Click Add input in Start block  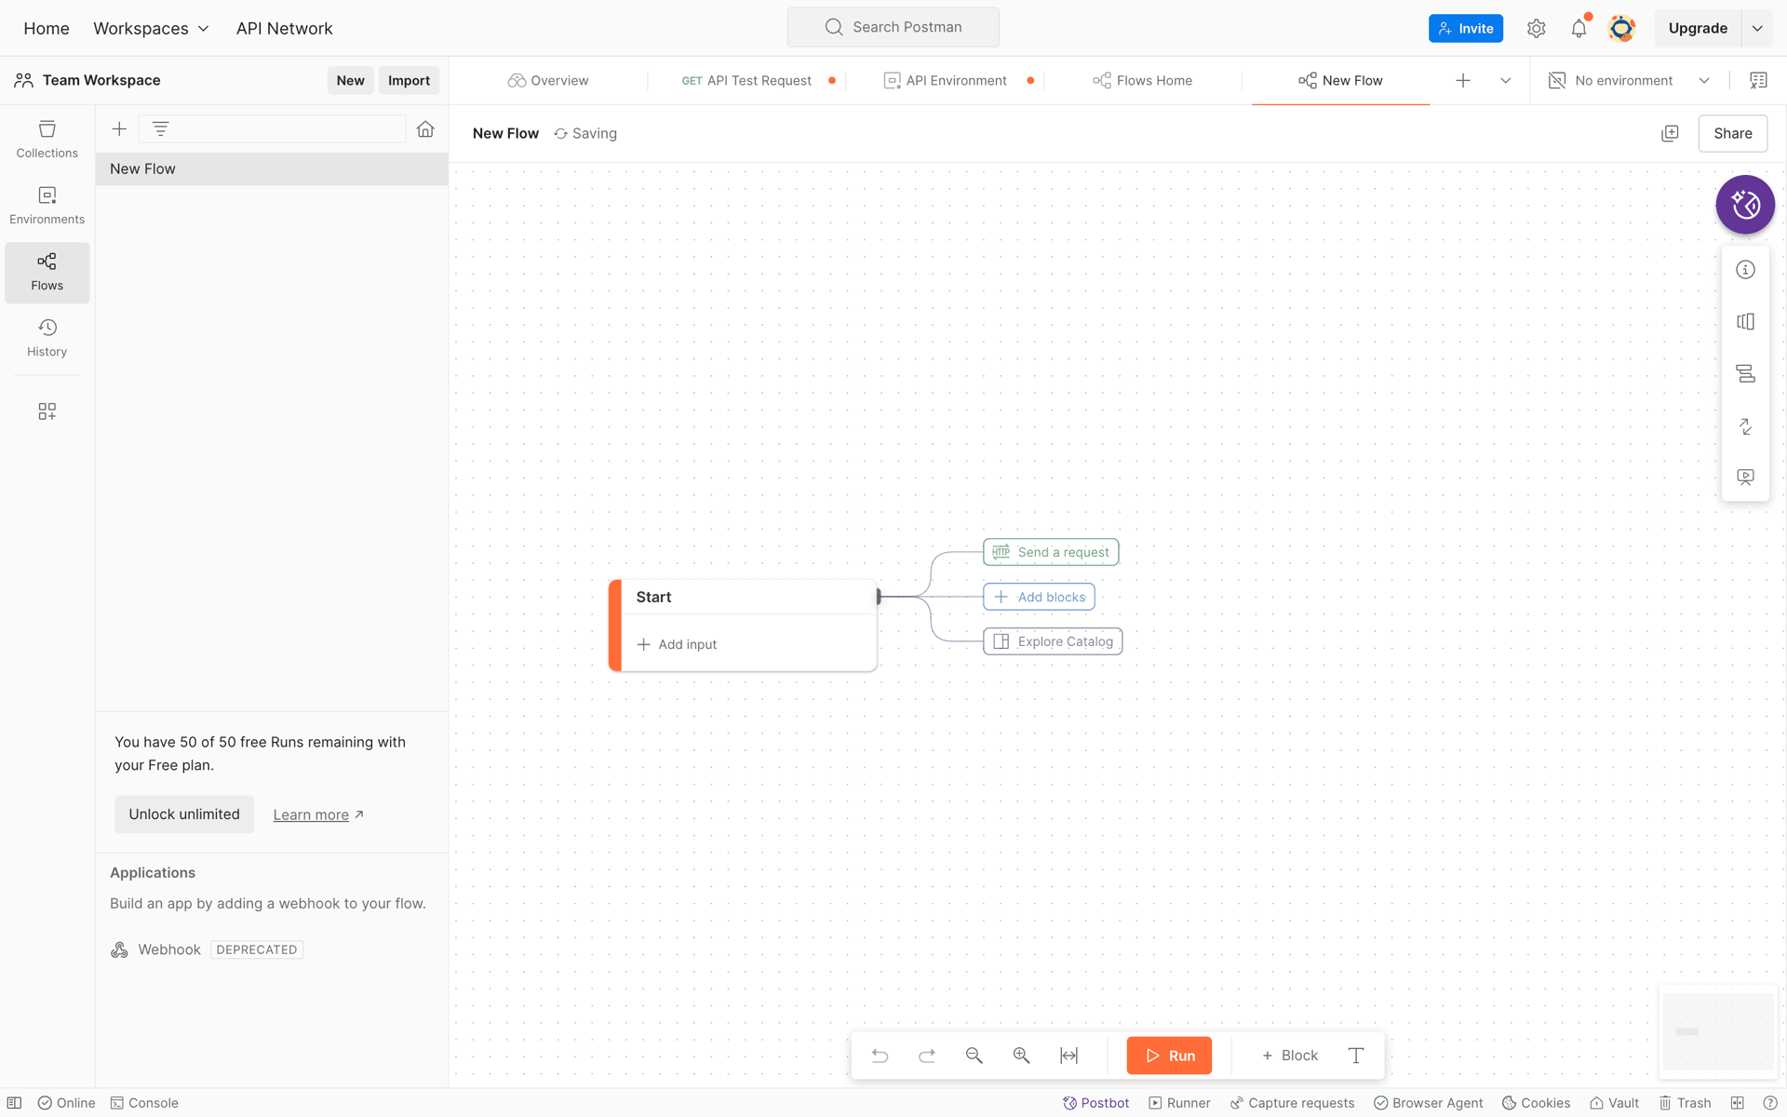(677, 645)
